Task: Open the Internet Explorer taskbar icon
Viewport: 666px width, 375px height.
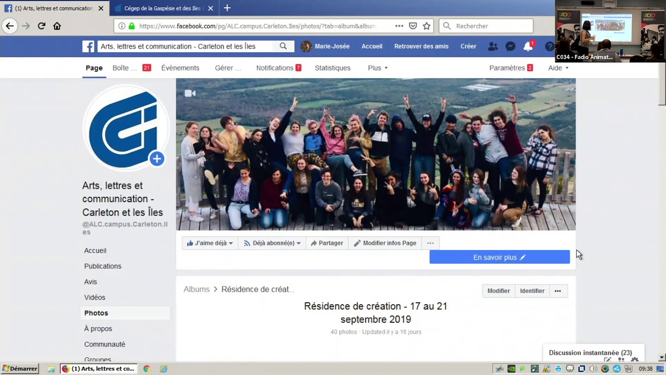Action: pyautogui.click(x=163, y=369)
